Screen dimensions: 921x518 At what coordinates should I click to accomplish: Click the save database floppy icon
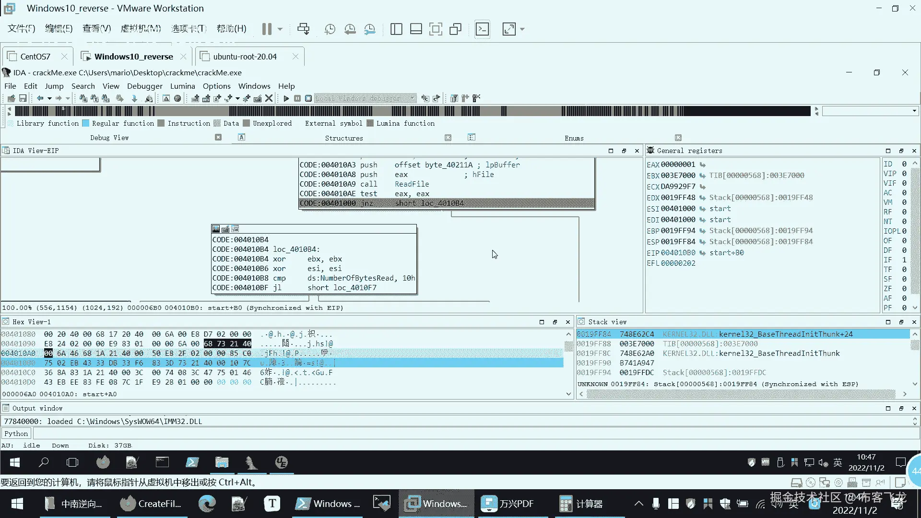tap(23, 98)
